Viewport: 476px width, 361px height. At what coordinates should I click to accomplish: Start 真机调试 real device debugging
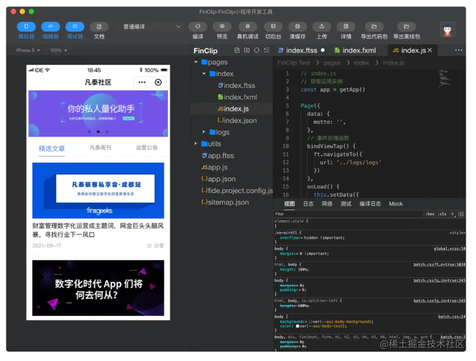tap(248, 27)
